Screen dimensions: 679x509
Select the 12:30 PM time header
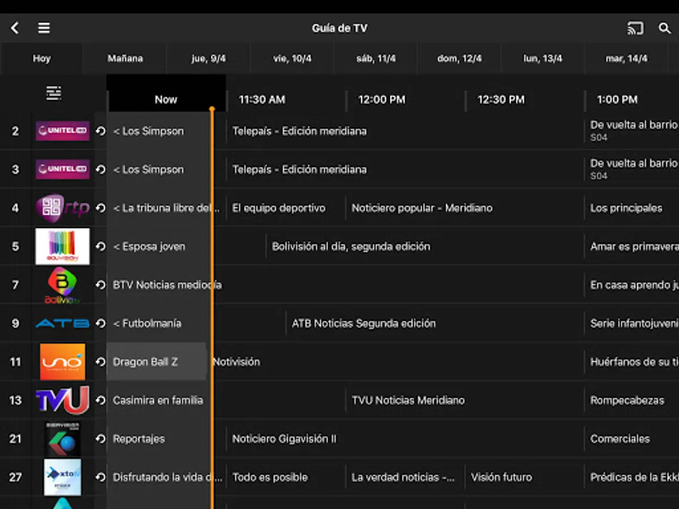coord(501,100)
